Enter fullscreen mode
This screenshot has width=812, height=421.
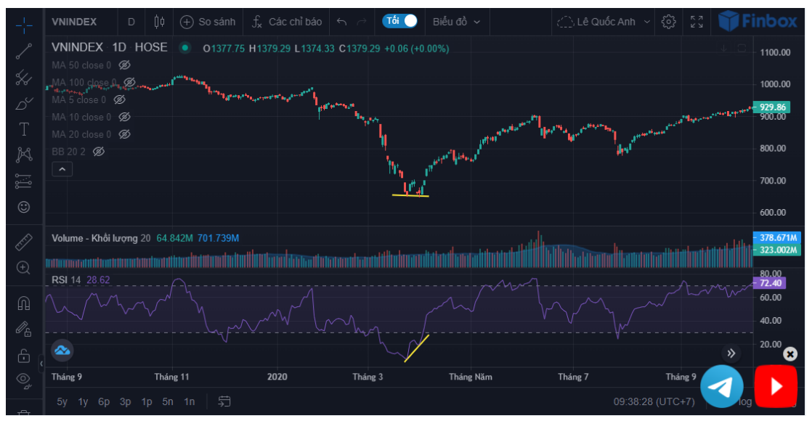[x=697, y=22]
